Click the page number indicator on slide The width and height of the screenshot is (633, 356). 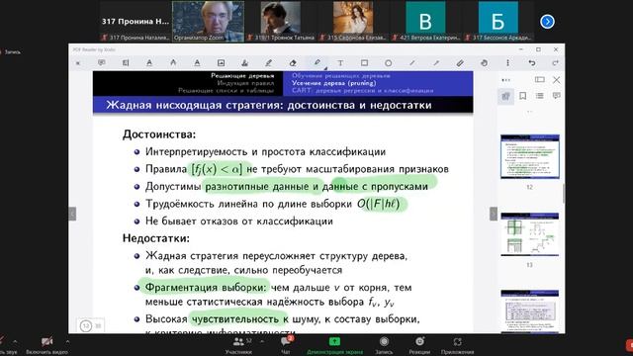point(91,325)
